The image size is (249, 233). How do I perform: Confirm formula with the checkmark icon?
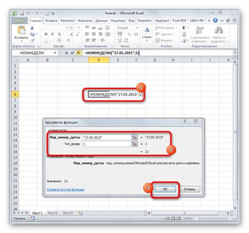click(x=72, y=52)
